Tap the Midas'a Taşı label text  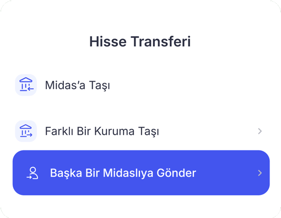78,85
